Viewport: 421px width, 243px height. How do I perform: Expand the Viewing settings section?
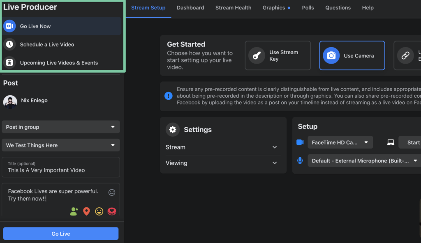point(223,163)
